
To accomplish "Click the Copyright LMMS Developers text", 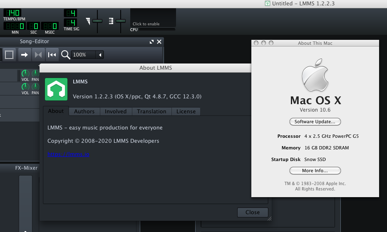I will click(103, 141).
